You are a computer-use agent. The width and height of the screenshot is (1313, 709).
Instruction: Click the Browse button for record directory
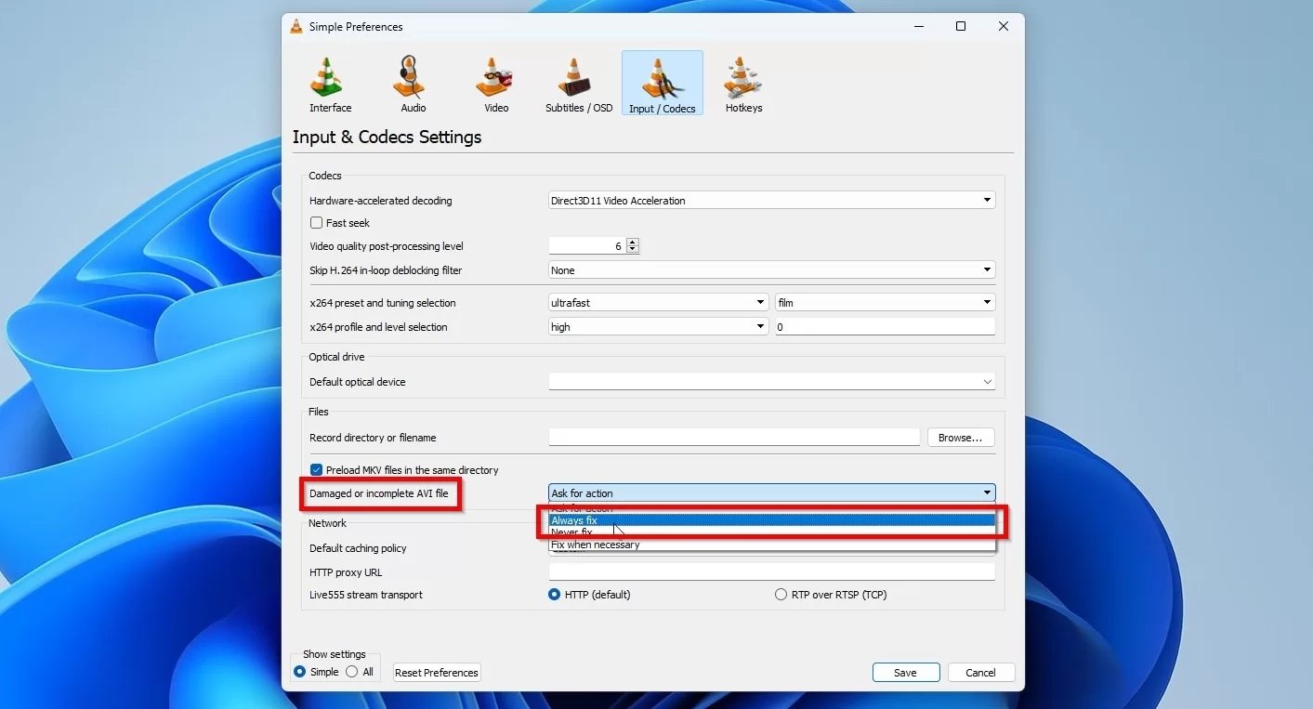(961, 437)
